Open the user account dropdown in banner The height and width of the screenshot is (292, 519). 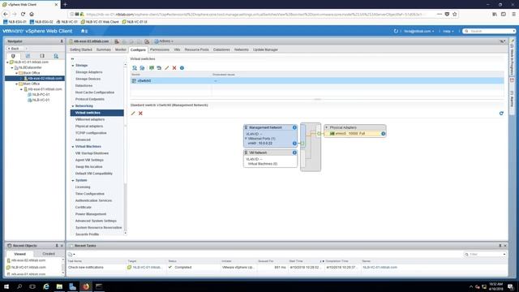tap(418, 31)
